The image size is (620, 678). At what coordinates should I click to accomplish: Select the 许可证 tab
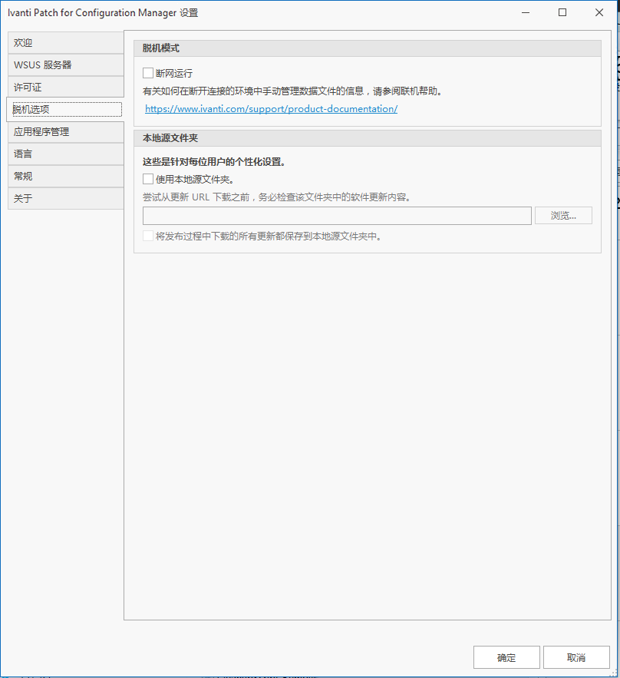click(x=66, y=87)
